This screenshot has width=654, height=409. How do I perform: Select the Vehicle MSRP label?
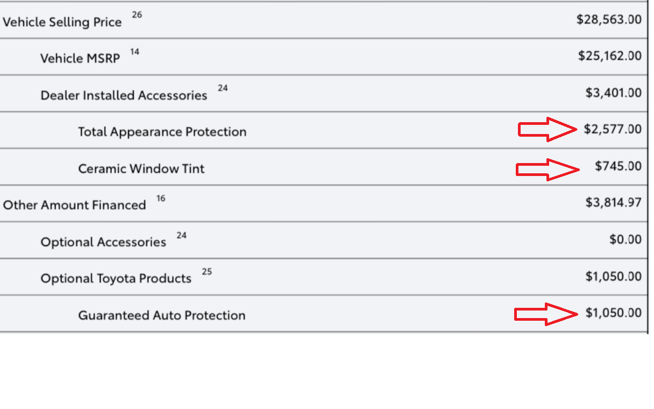[80, 59]
